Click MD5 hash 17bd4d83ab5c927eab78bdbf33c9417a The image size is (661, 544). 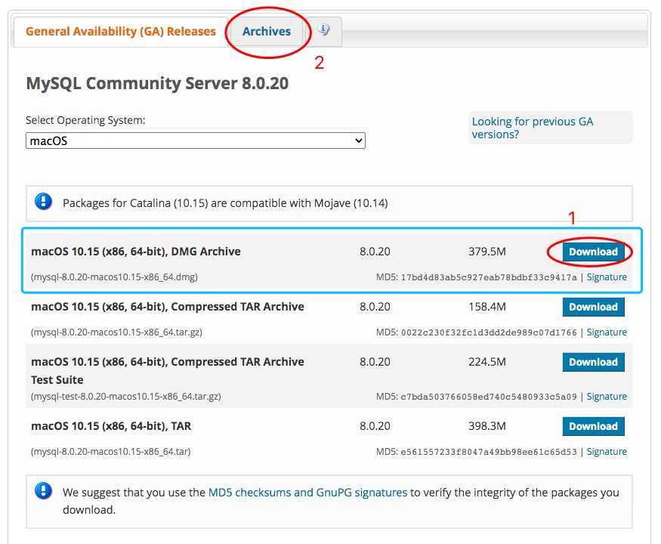489,277
